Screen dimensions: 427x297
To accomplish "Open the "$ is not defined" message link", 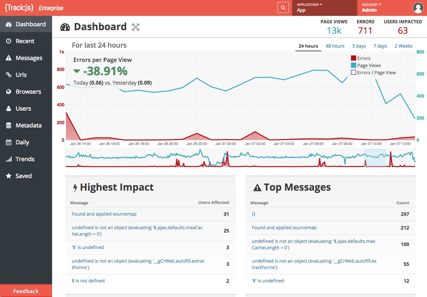I will (88, 281).
